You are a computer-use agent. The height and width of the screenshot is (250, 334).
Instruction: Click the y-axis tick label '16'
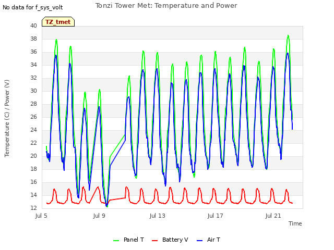coord(33,182)
